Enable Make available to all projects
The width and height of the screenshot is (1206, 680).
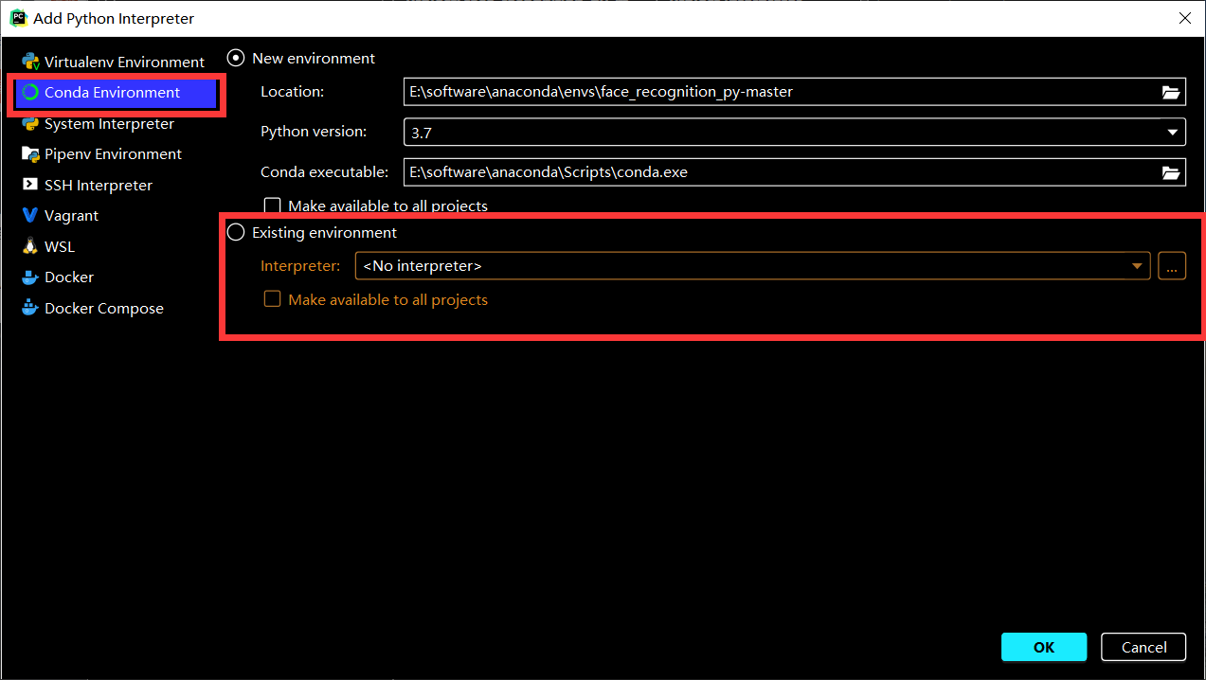pos(272,205)
